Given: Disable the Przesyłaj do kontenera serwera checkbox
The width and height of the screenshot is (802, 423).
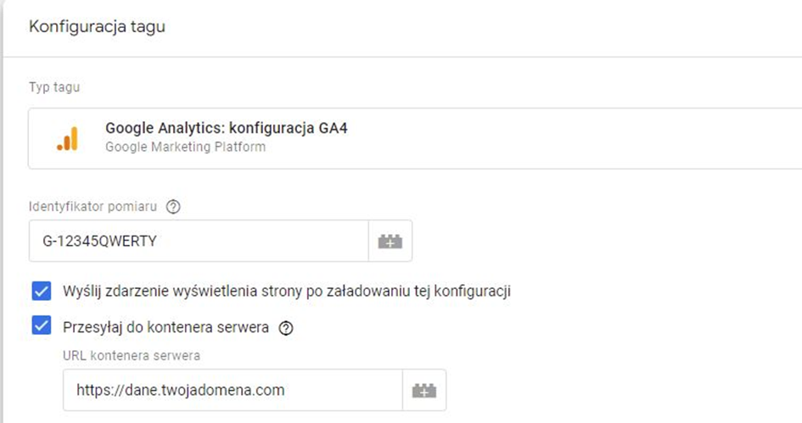Looking at the screenshot, I should pos(41,326).
